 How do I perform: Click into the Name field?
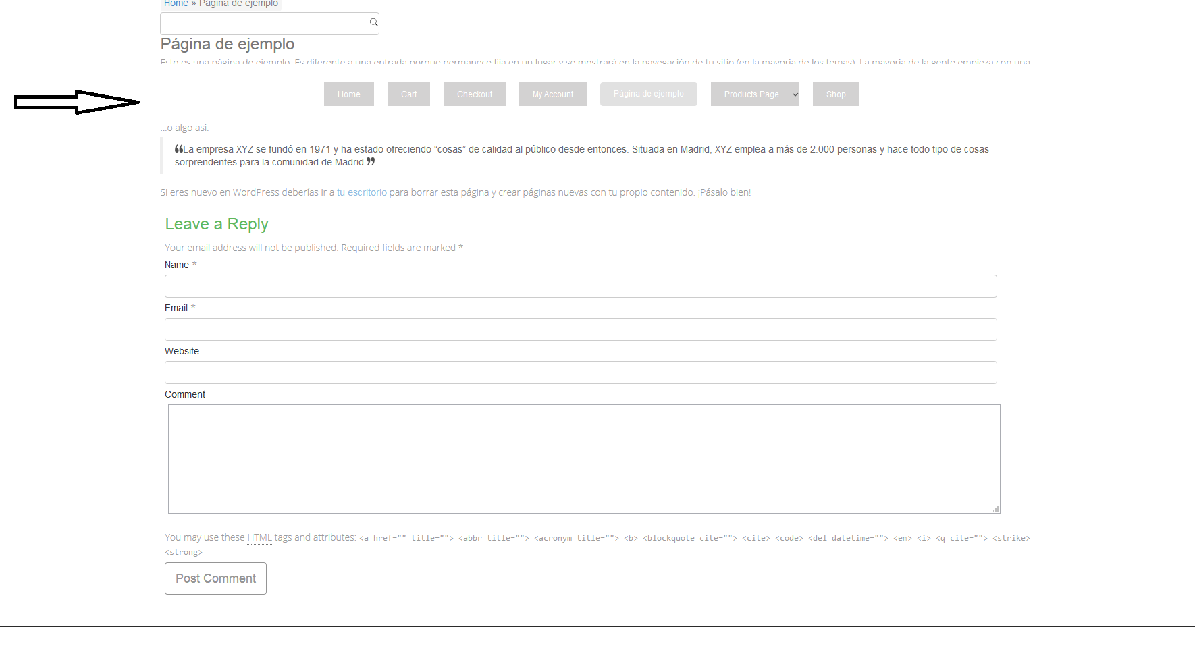581,286
